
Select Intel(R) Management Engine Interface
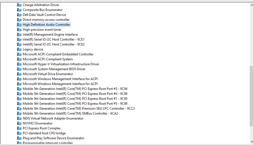click(x=50, y=35)
